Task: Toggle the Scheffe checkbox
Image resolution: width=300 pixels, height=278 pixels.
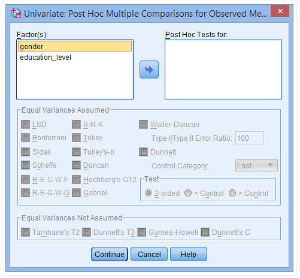Action: (25, 165)
